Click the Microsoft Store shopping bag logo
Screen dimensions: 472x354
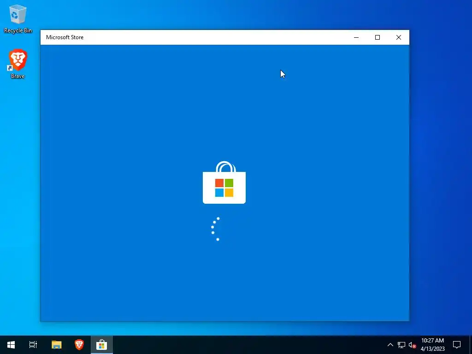[x=224, y=183]
